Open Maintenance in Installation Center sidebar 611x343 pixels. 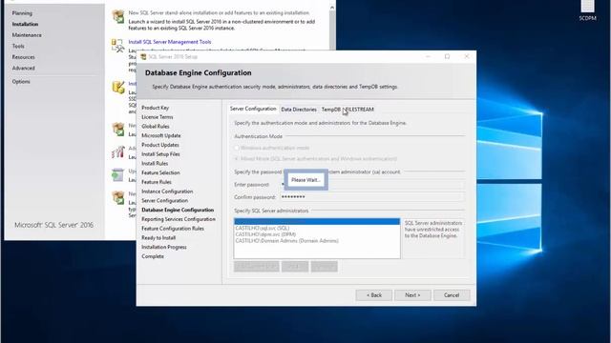pos(27,35)
